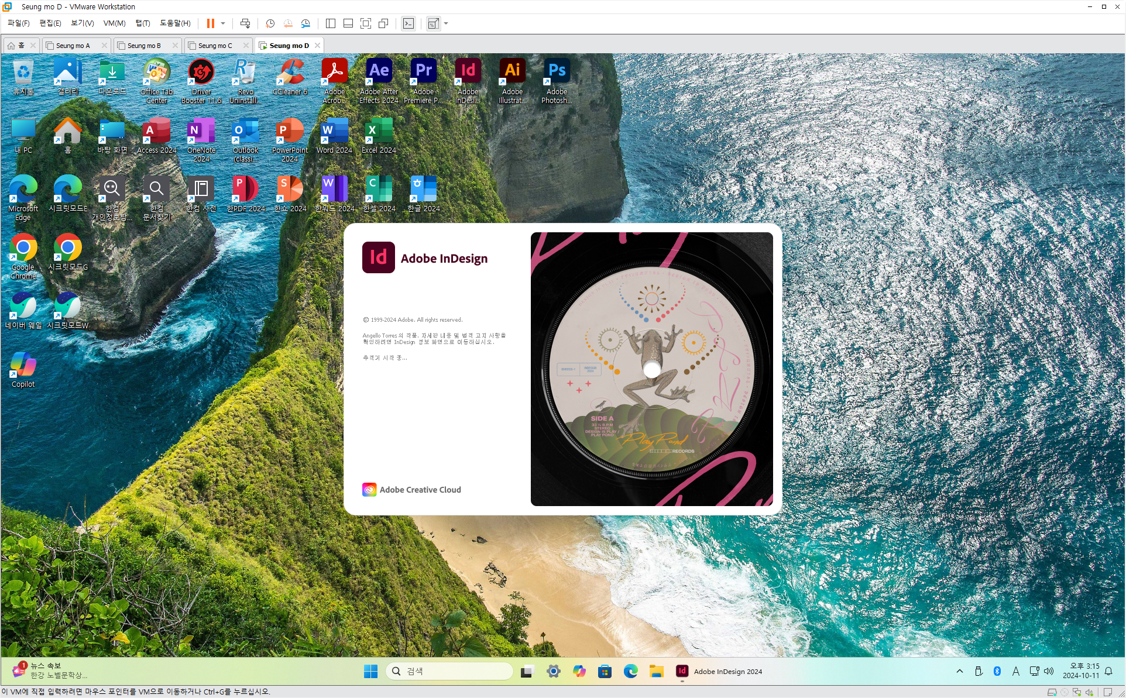This screenshot has width=1126, height=698.
Task: Open the Revo Uninstaller desktop icon
Action: [x=245, y=81]
